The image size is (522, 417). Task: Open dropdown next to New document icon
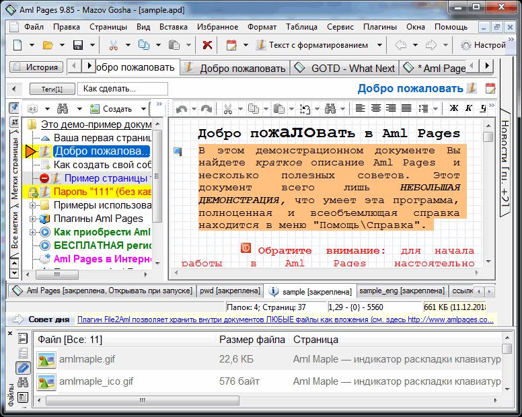pos(32,45)
